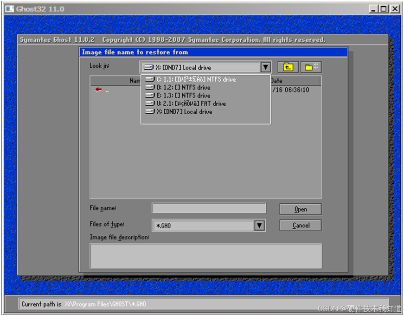Click the drive icon beside D: 1.2
This screenshot has width=404, height=316.
pyautogui.click(x=150, y=87)
